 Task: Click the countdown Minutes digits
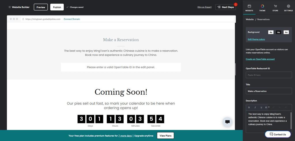pos(135,119)
